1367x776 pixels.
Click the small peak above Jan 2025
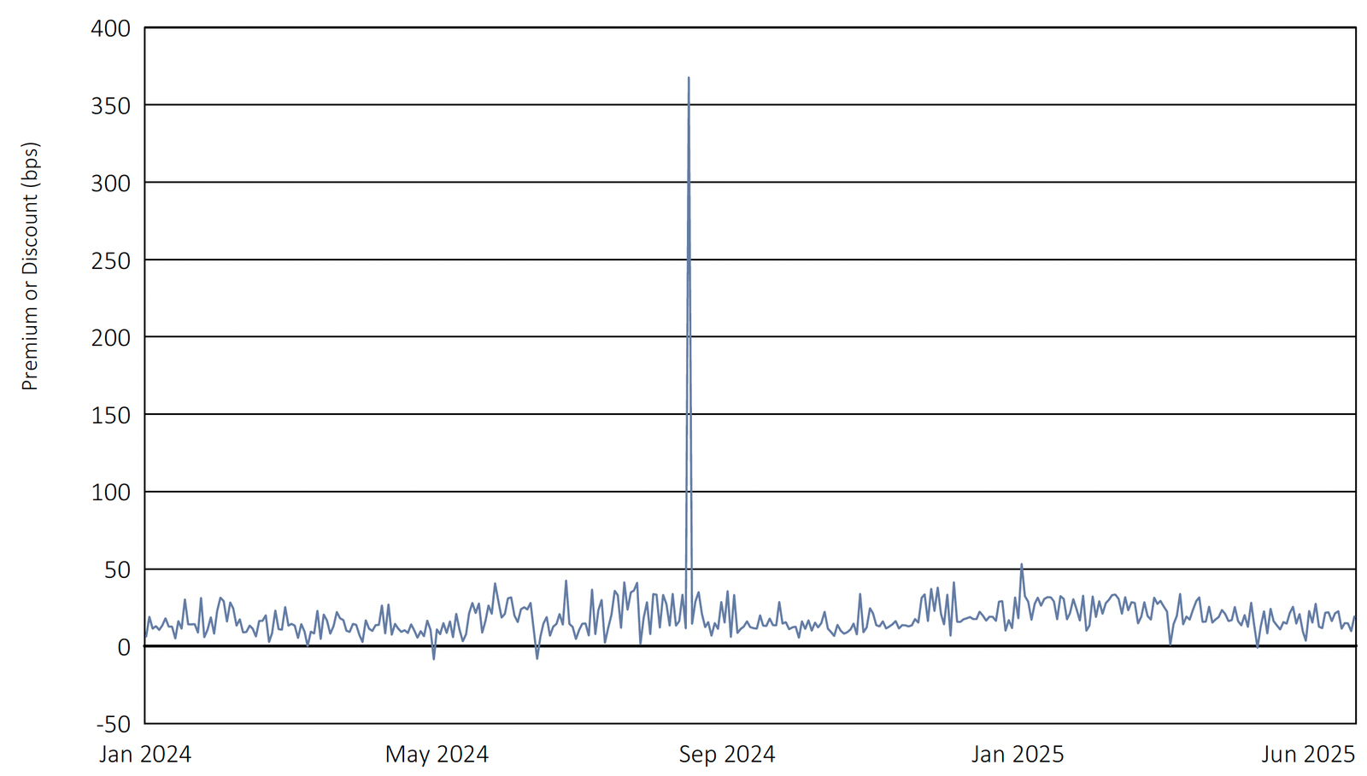pyautogui.click(x=1021, y=564)
